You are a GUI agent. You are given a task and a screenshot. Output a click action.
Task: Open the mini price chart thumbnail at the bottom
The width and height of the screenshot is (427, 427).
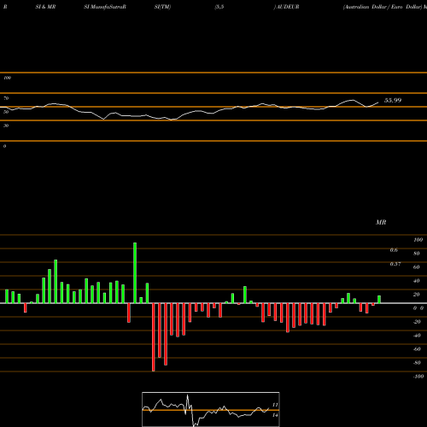pos(211,409)
